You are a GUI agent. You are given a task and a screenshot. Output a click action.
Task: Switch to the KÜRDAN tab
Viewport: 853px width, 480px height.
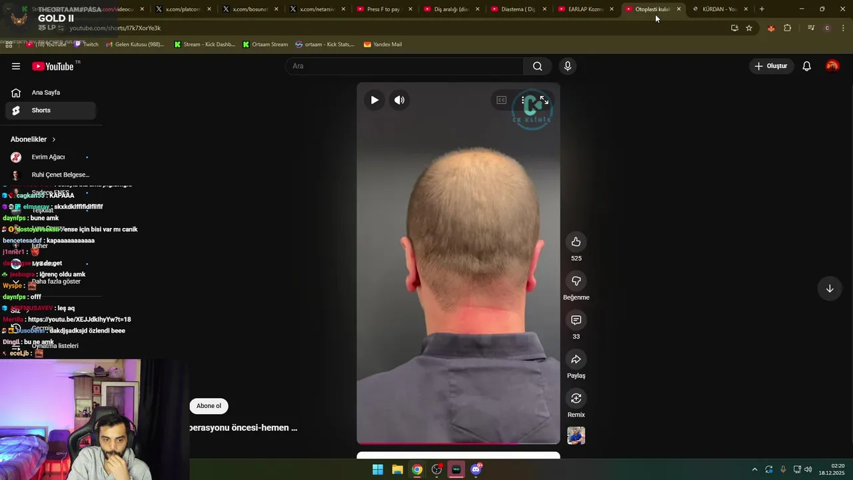point(718,9)
